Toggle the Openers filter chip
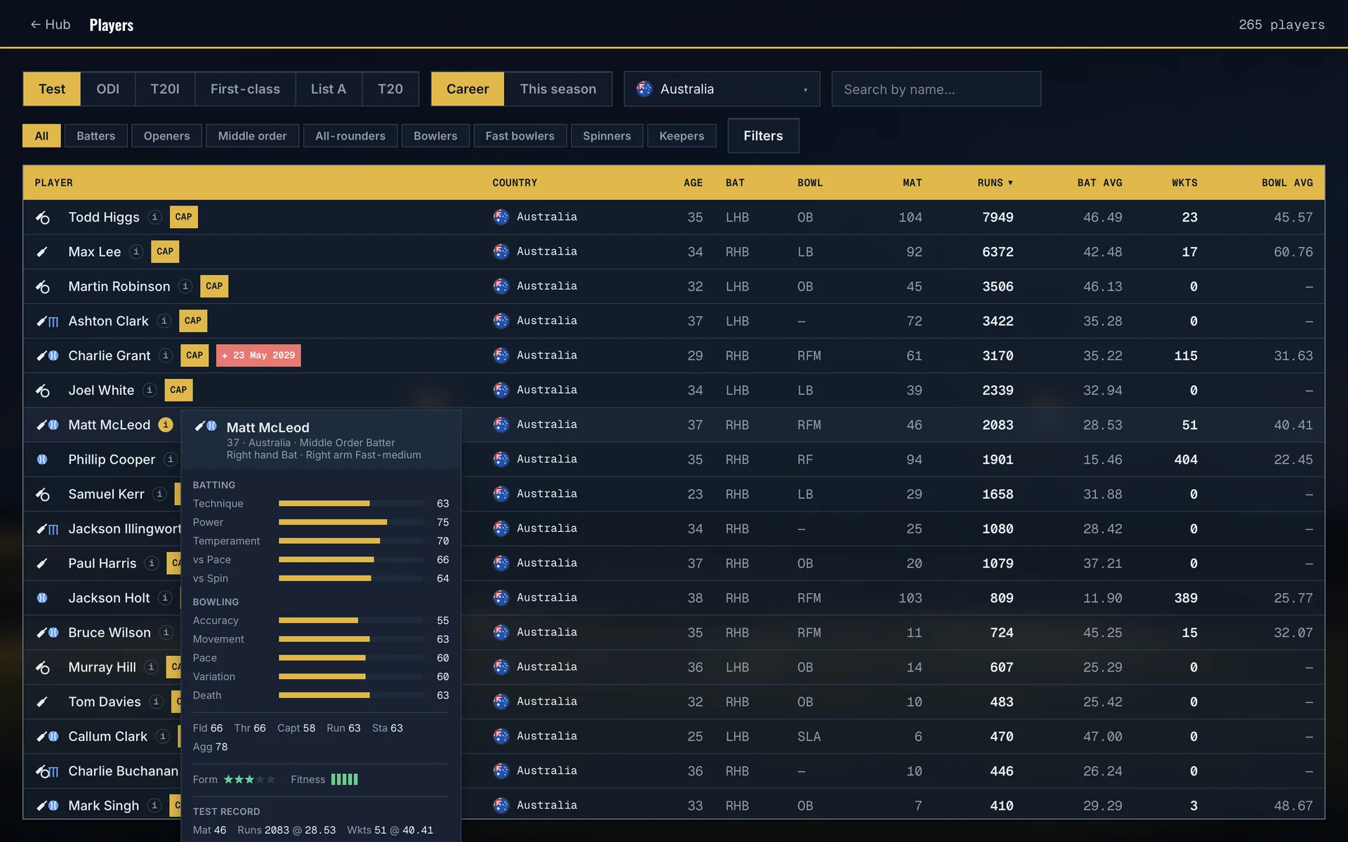Viewport: 1348px width, 842px height. (x=166, y=135)
